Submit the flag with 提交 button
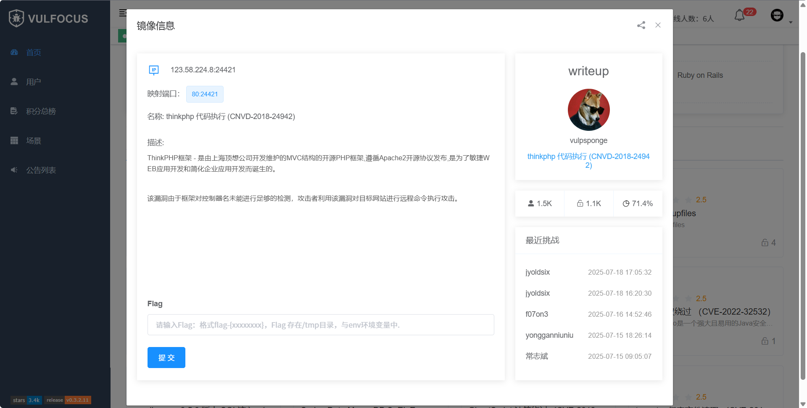 (166, 358)
